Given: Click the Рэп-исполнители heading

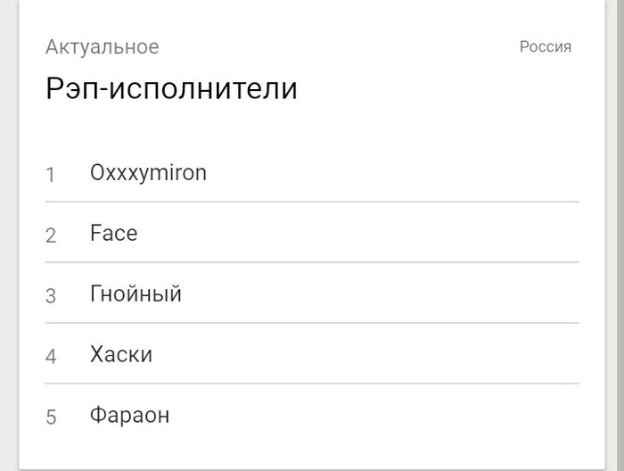Looking at the screenshot, I should pyautogui.click(x=171, y=89).
